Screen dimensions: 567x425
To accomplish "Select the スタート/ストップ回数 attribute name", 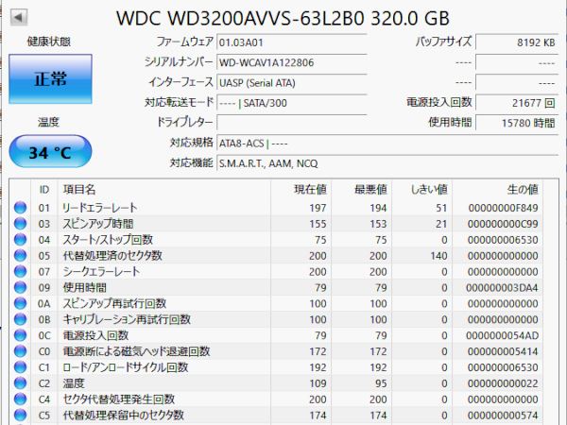I will pos(108,240).
